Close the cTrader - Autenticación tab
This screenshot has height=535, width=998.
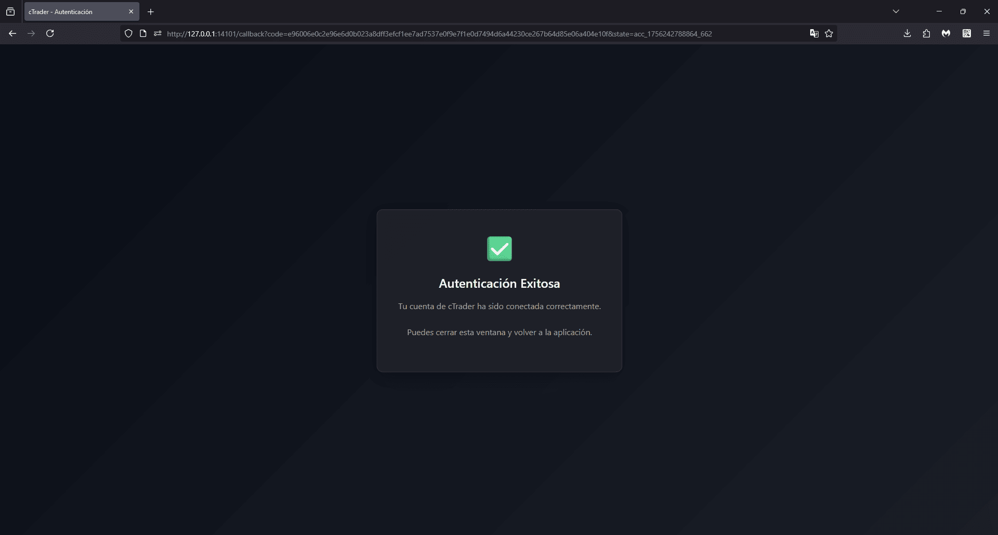coord(131,11)
